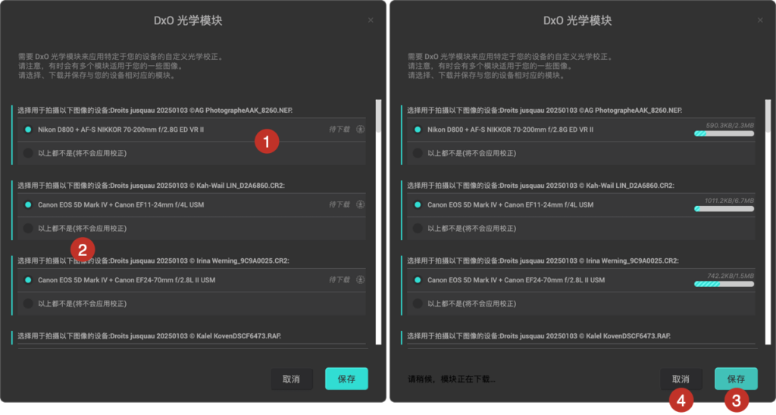The height and width of the screenshot is (415, 776).
Task: Click download icon for Canon EF11-24mm module, left dialog
Action: [360, 204]
